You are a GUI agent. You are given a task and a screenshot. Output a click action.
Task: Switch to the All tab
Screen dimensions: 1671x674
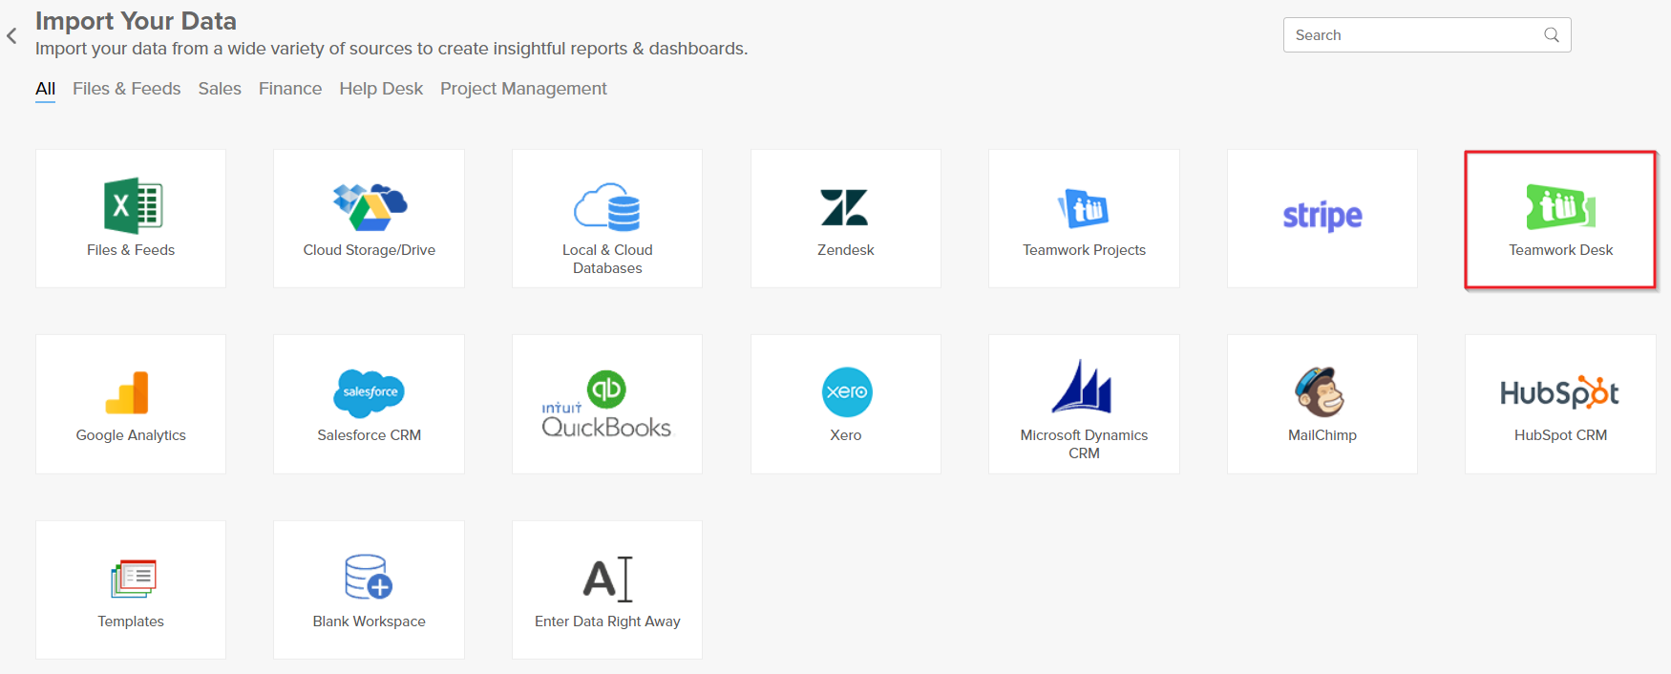(x=45, y=89)
